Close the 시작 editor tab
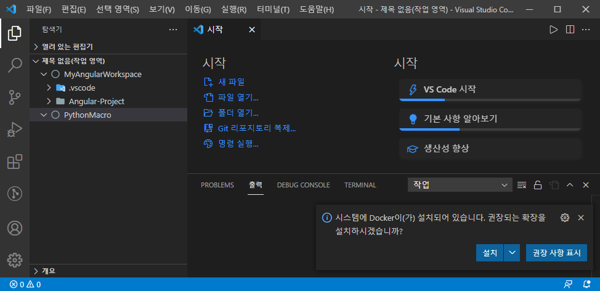This screenshot has width=600, height=291. click(252, 30)
